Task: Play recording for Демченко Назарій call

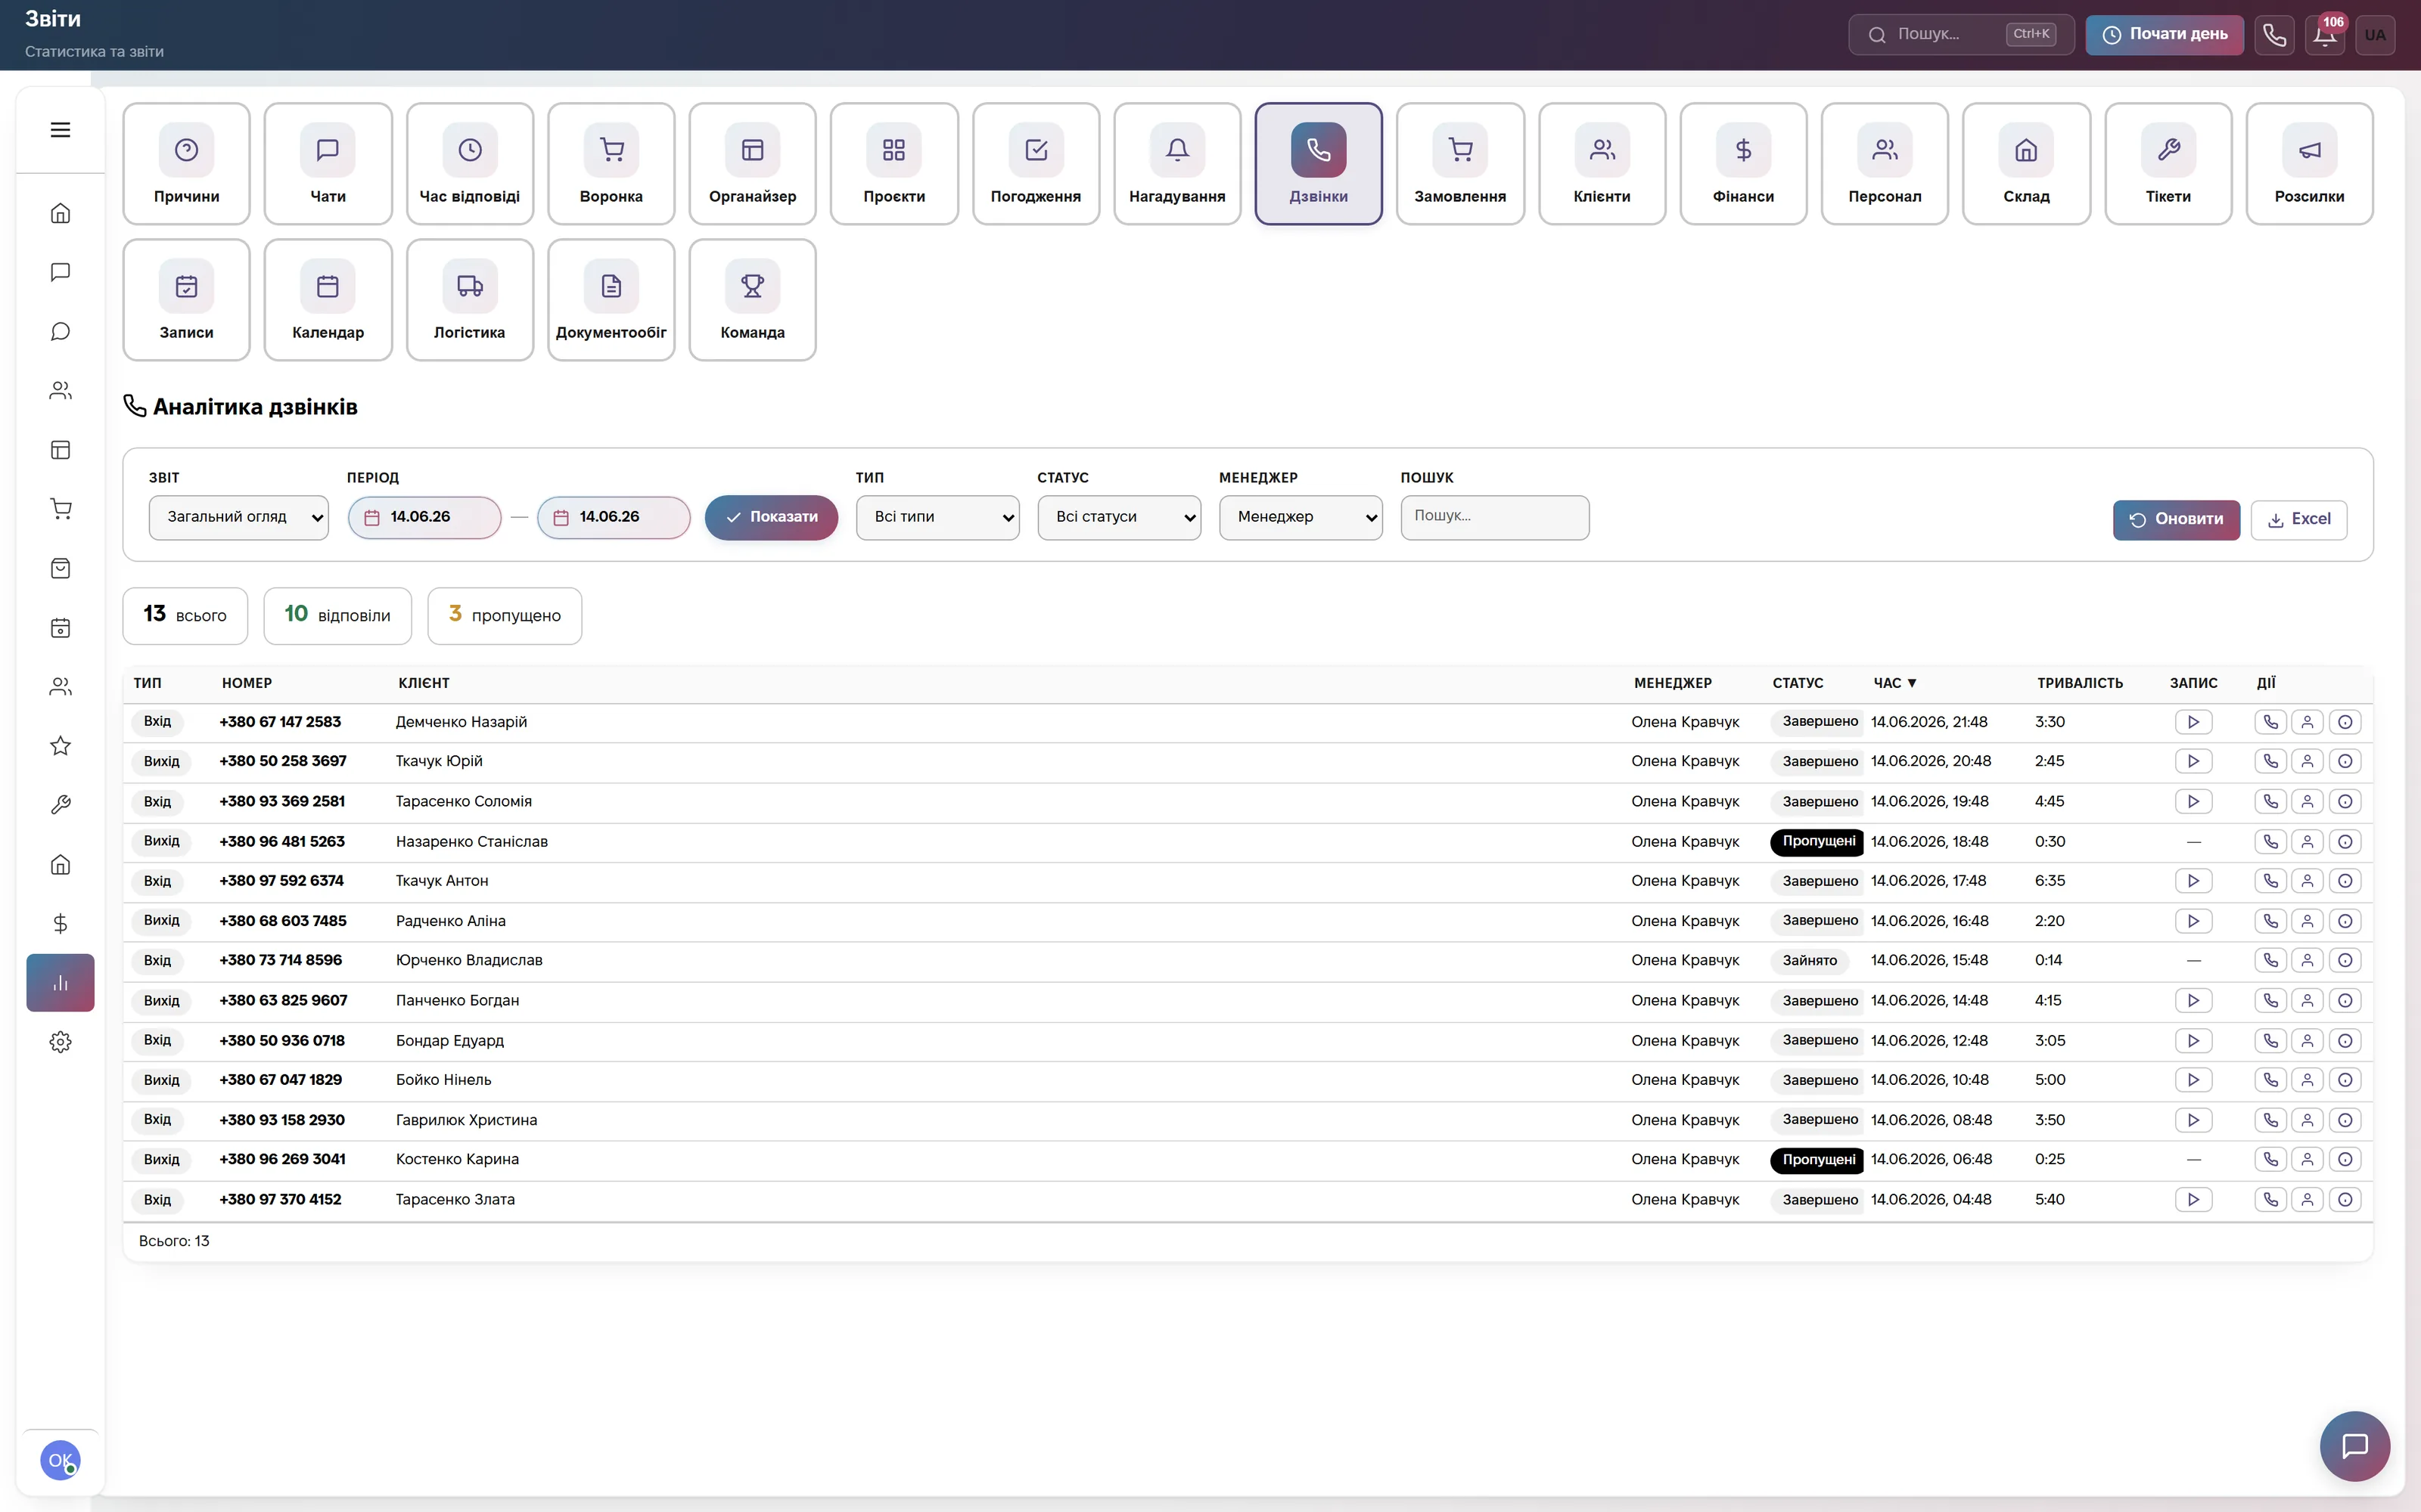Action: coord(2193,722)
